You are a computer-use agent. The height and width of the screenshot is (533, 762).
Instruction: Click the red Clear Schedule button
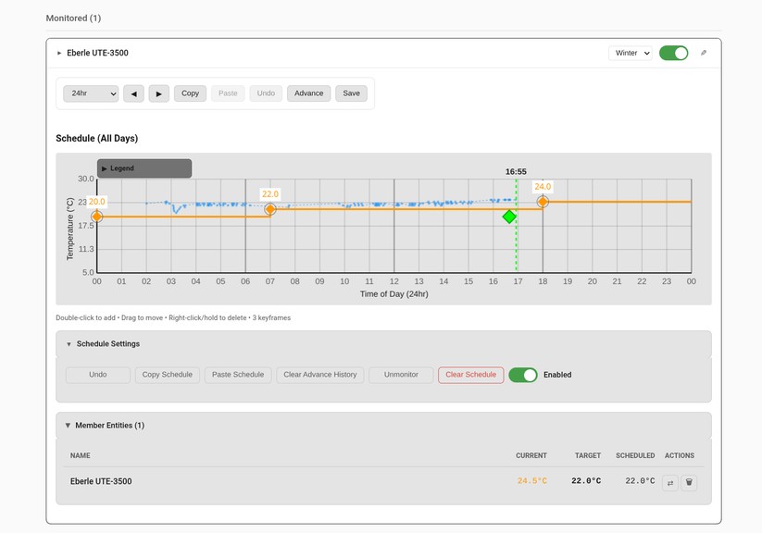[x=471, y=375]
